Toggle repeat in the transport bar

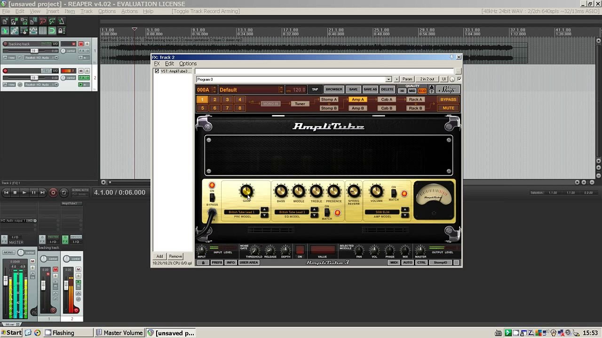pos(64,192)
